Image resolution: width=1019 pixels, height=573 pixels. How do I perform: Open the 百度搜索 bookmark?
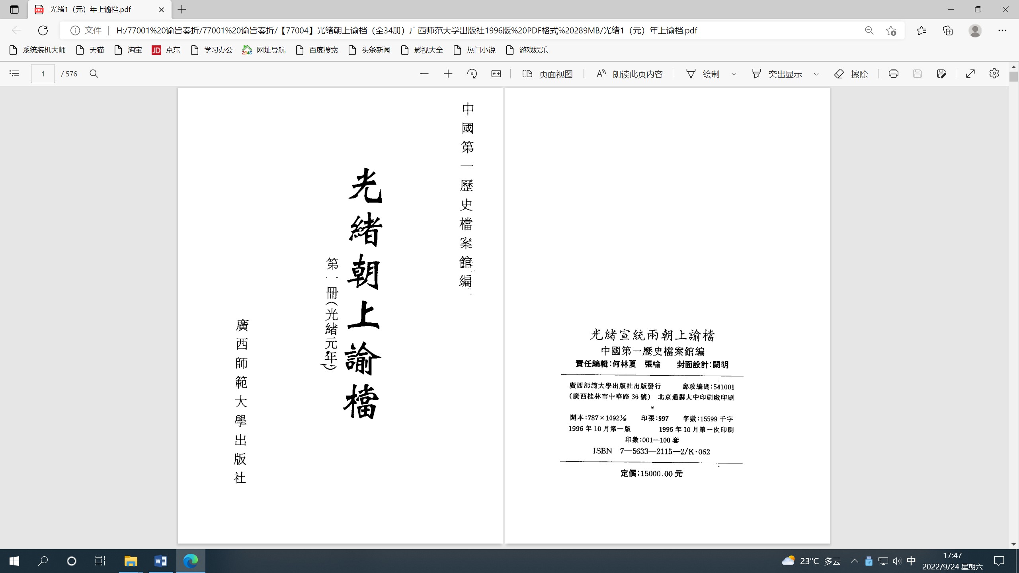(317, 50)
